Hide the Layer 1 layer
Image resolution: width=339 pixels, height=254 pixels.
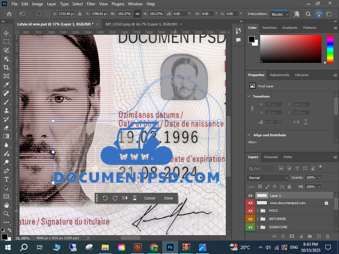click(250, 196)
